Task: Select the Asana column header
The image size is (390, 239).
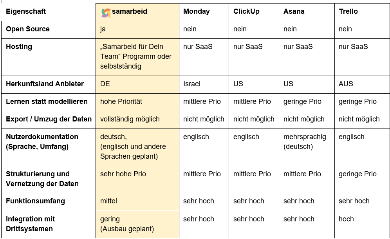Action: pyautogui.click(x=294, y=11)
